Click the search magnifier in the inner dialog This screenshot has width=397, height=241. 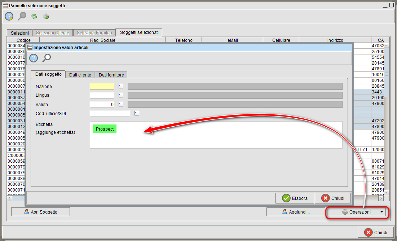click(x=47, y=58)
